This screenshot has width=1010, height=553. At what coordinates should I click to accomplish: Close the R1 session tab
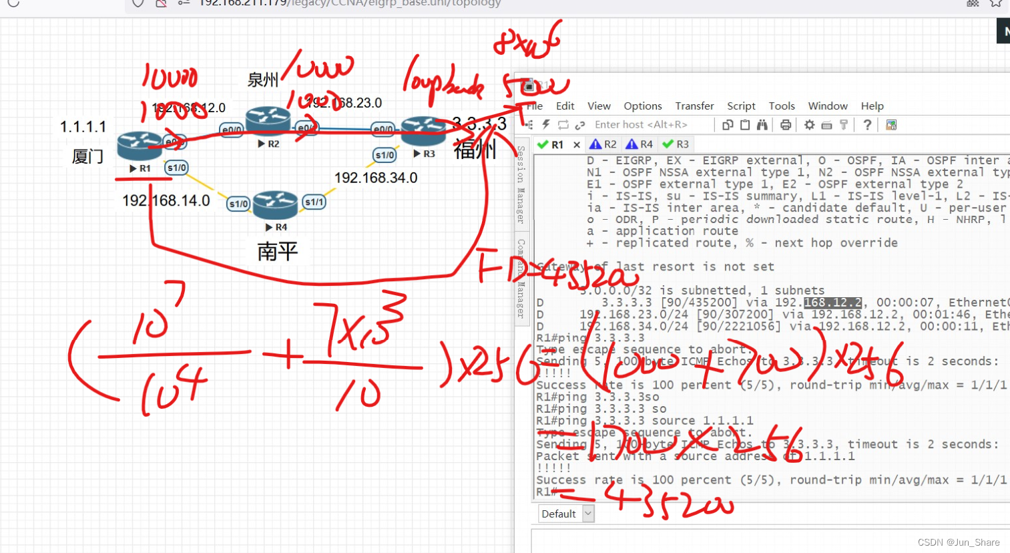pyautogui.click(x=577, y=144)
